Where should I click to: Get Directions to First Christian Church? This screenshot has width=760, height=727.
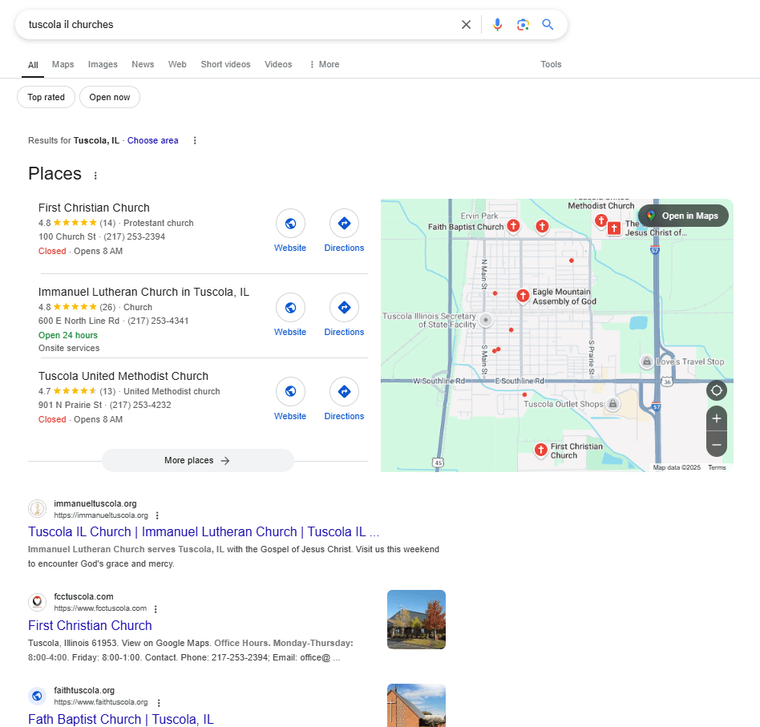(344, 224)
